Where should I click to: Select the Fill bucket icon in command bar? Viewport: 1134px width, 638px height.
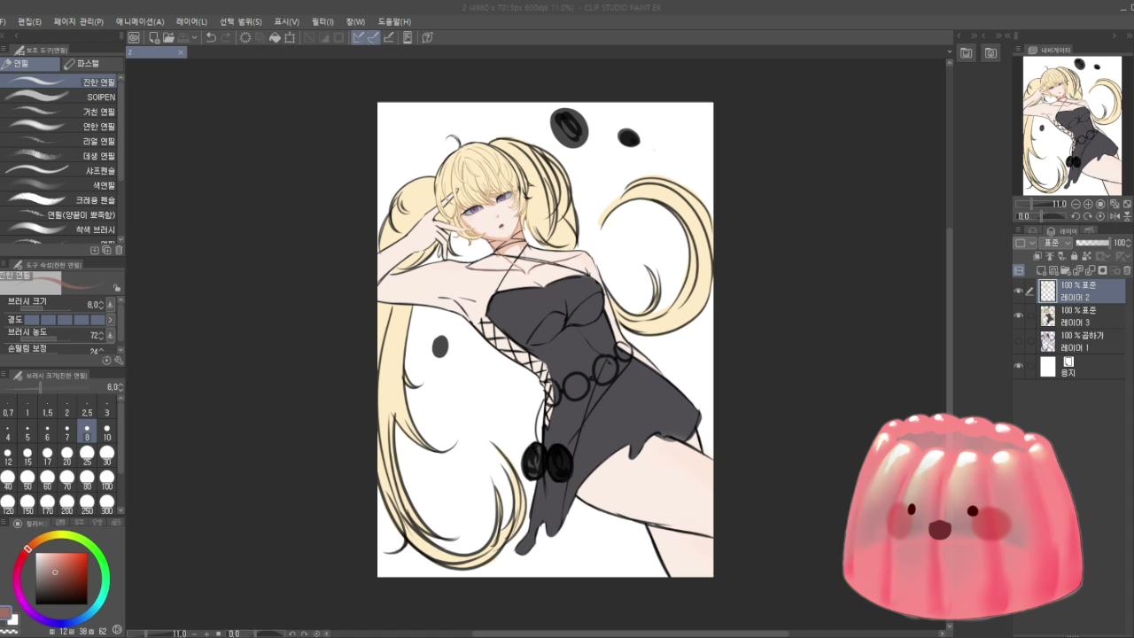(x=275, y=37)
